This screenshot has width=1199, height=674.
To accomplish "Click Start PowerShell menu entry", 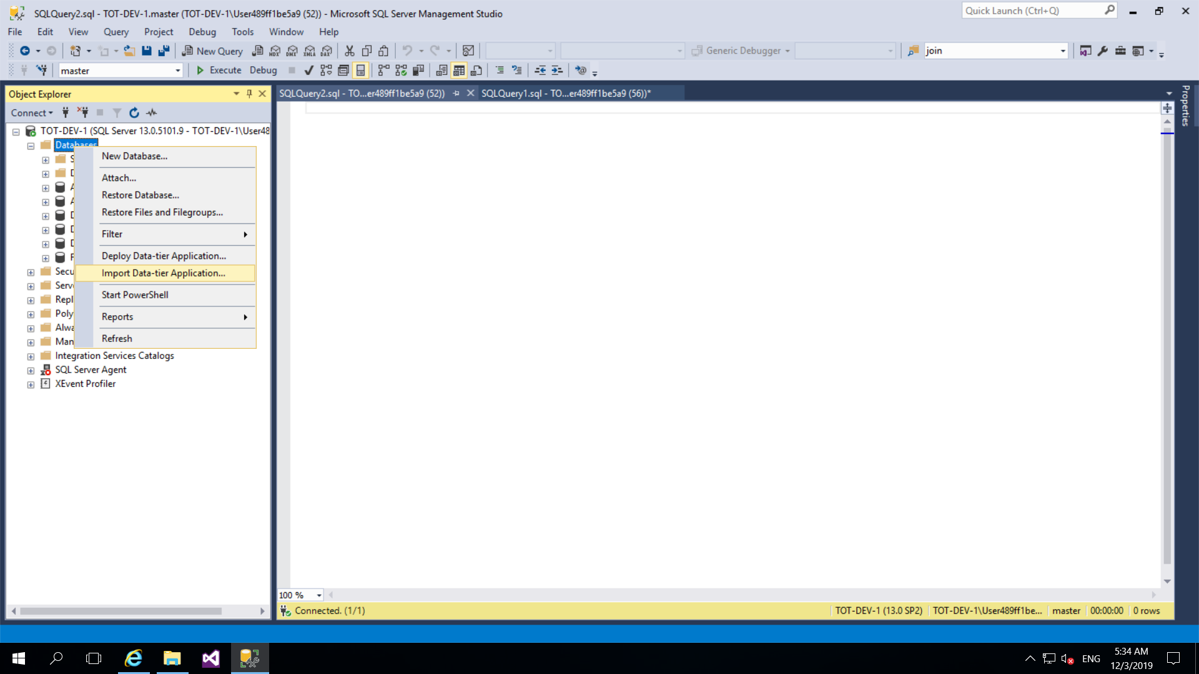I will pyautogui.click(x=165, y=295).
